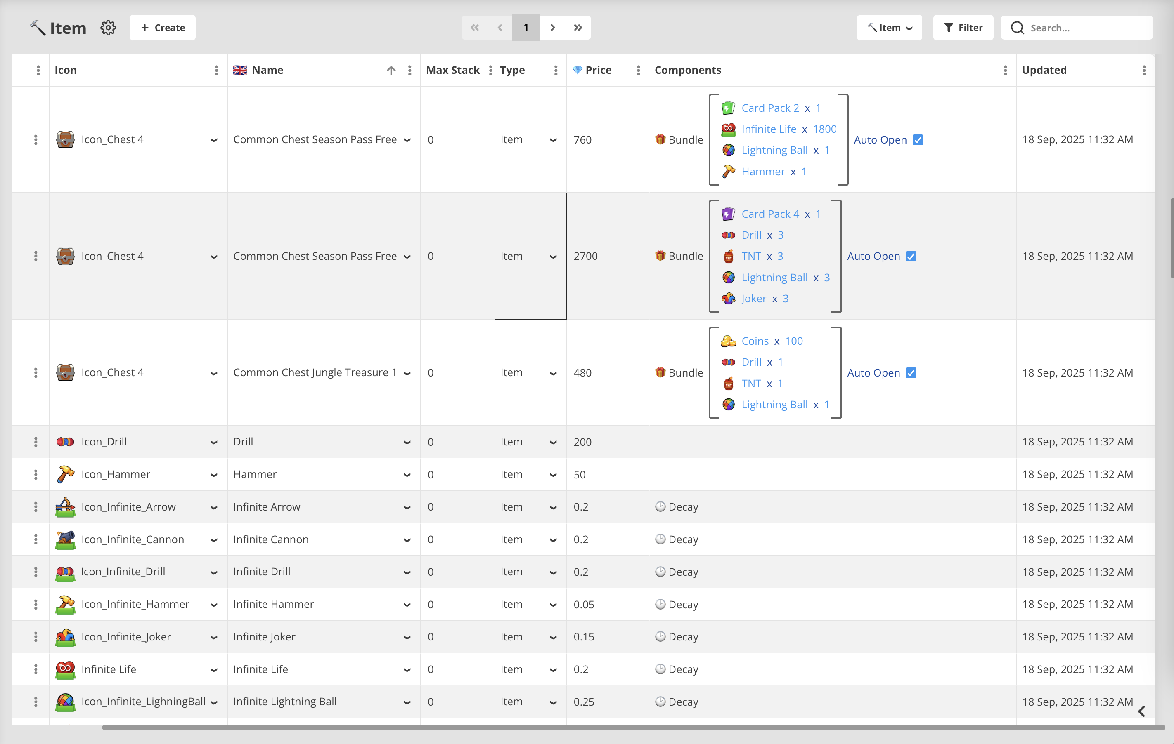Open the settings gear next to Item

(108, 28)
